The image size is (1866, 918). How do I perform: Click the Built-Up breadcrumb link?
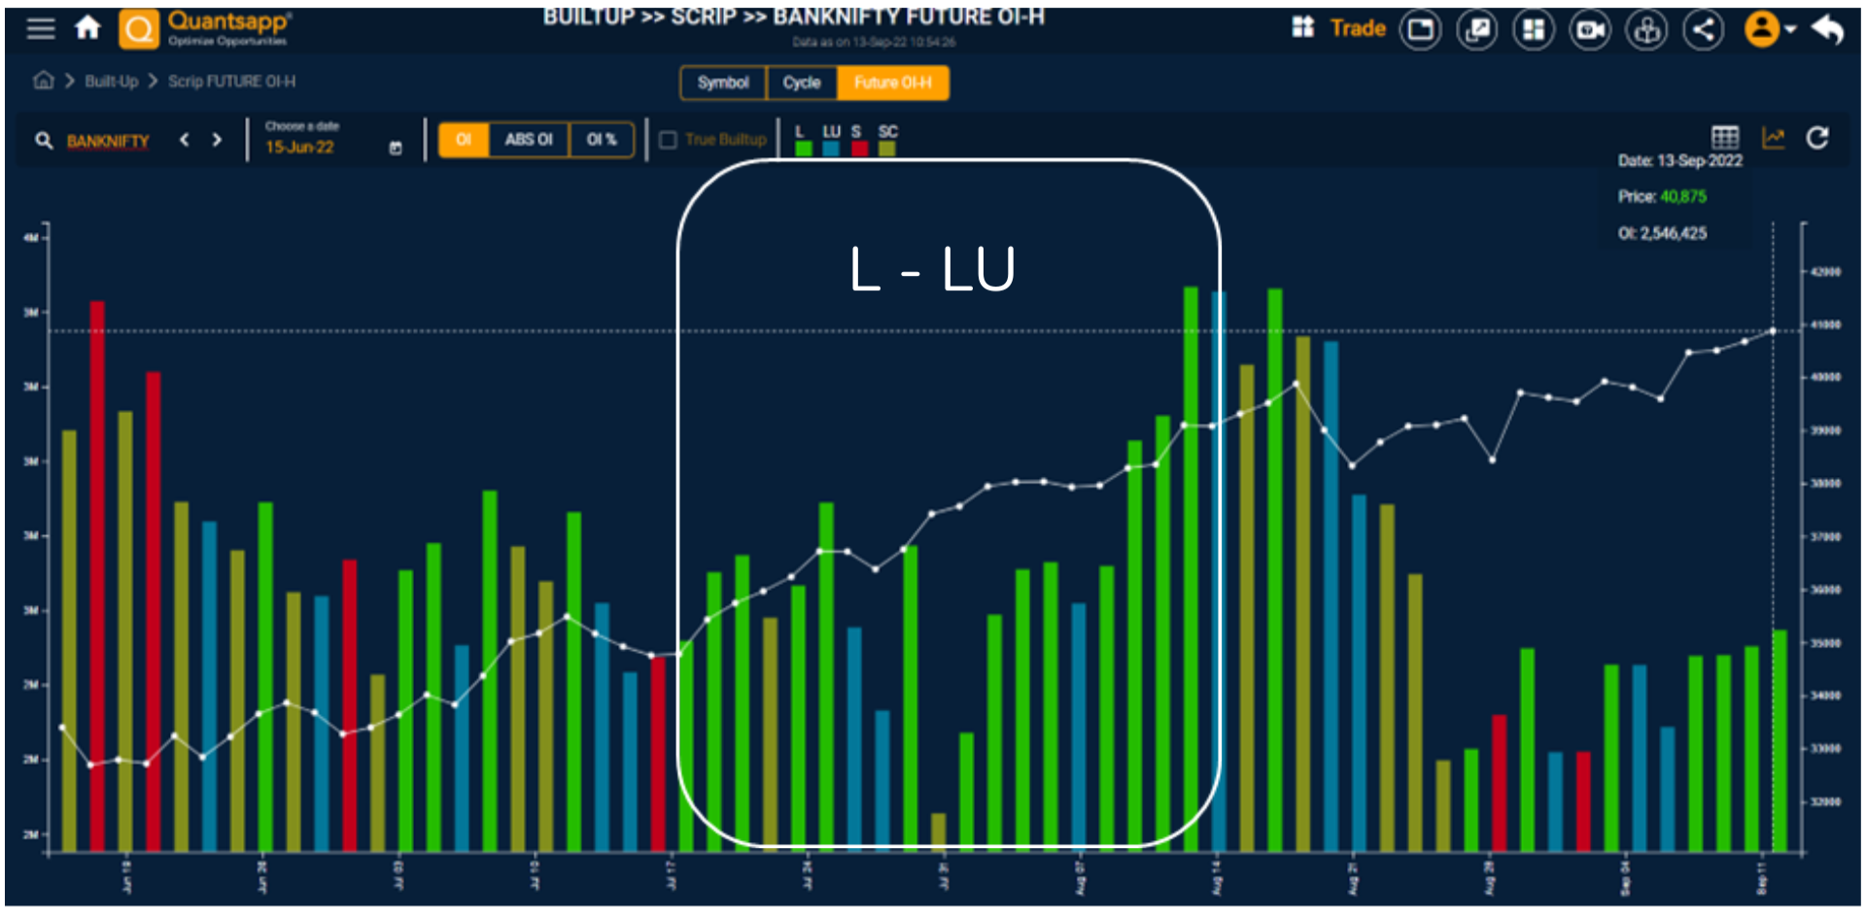110,81
